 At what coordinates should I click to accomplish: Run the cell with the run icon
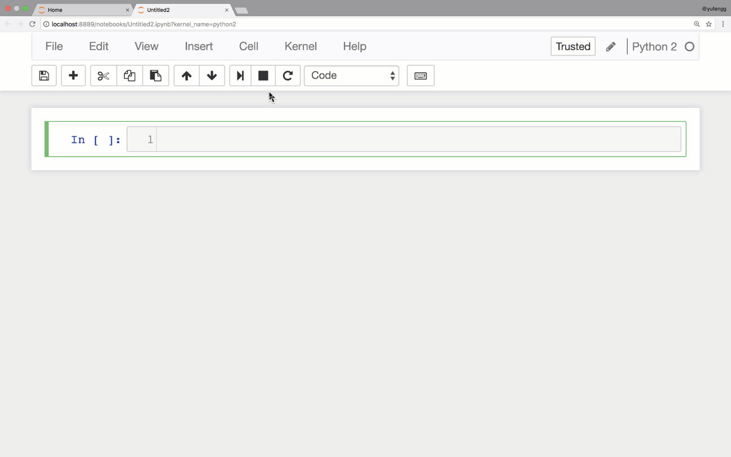tap(240, 75)
